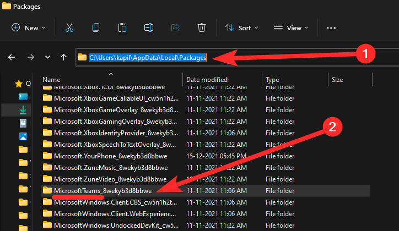The height and width of the screenshot is (231, 399).
Task: Cut the selection with the scissors icon
Action: click(69, 28)
